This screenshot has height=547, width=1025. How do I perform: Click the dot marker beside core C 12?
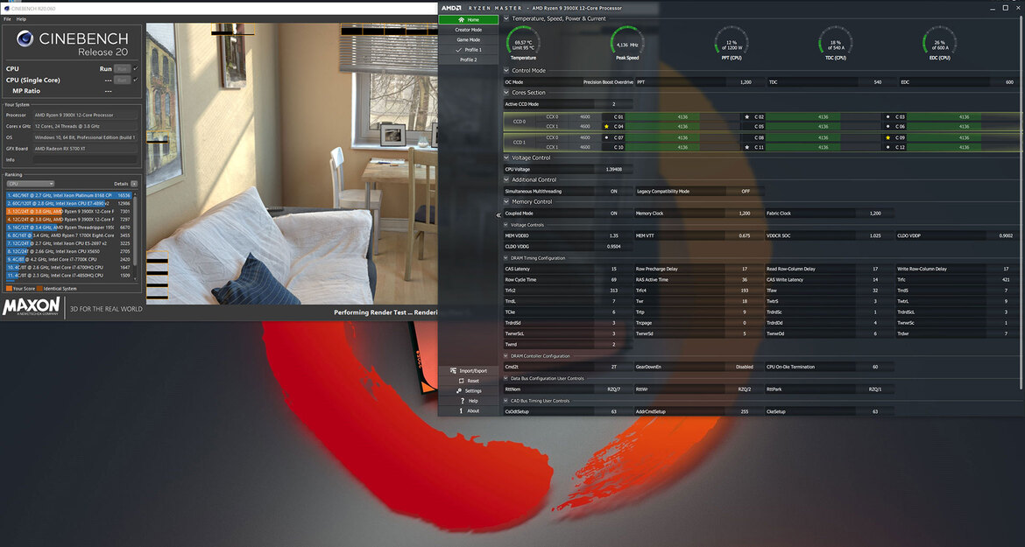pyautogui.click(x=887, y=148)
